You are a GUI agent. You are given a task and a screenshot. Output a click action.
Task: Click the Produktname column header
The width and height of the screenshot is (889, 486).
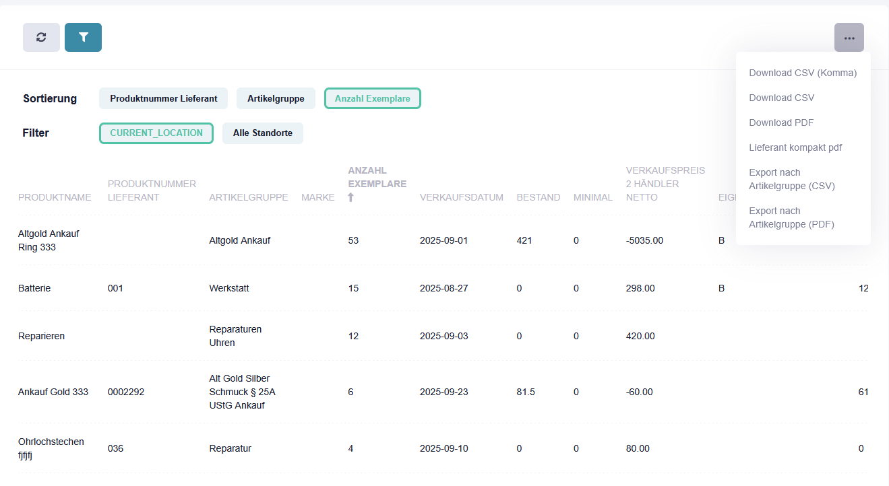pos(55,197)
